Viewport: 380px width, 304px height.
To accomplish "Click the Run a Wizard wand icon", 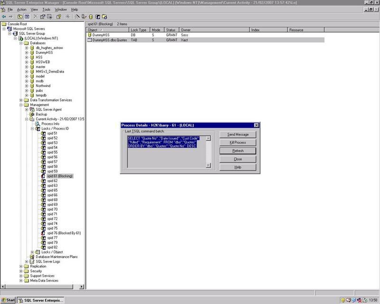I will (x=77, y=17).
